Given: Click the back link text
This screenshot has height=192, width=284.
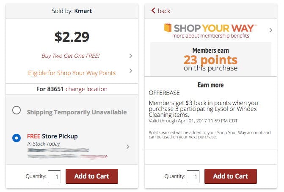Looking at the screenshot, I should point(164,11).
